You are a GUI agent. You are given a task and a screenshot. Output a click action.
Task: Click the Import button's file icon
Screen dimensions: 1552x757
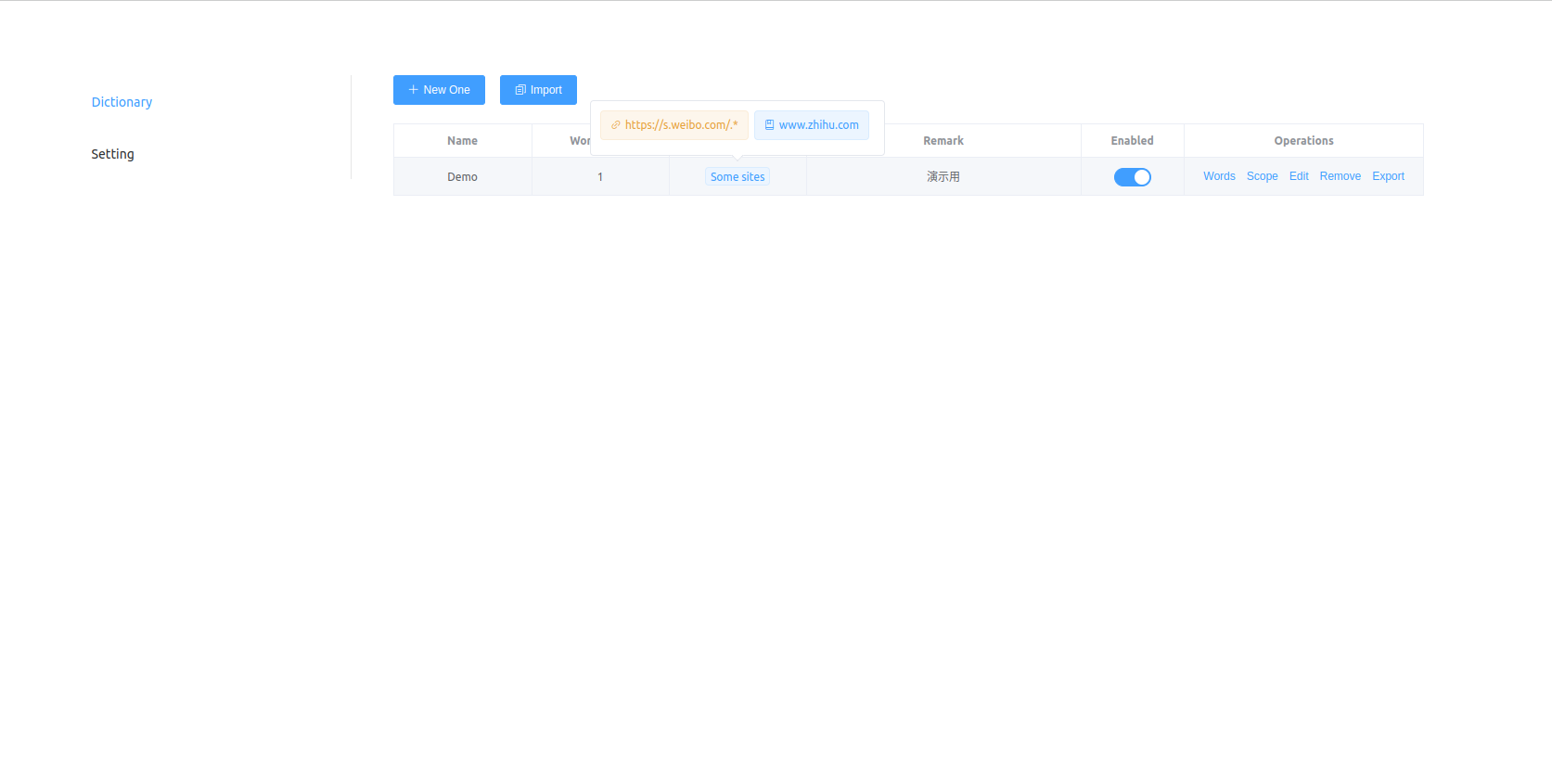[x=520, y=90]
